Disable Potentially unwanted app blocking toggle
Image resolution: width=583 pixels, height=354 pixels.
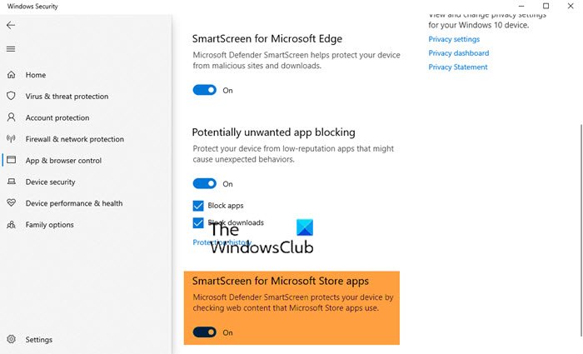(x=205, y=184)
